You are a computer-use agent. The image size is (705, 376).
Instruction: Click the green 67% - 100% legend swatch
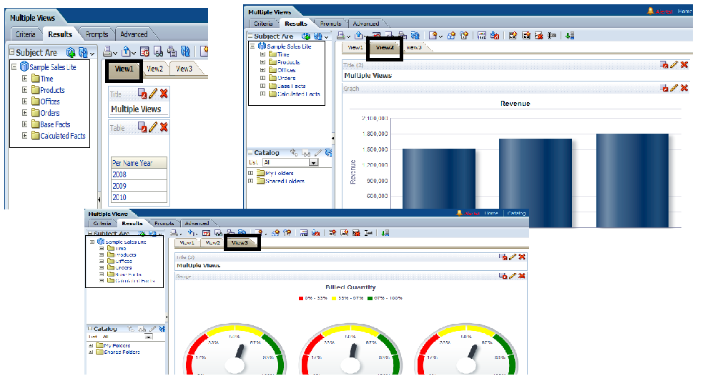[370, 298]
